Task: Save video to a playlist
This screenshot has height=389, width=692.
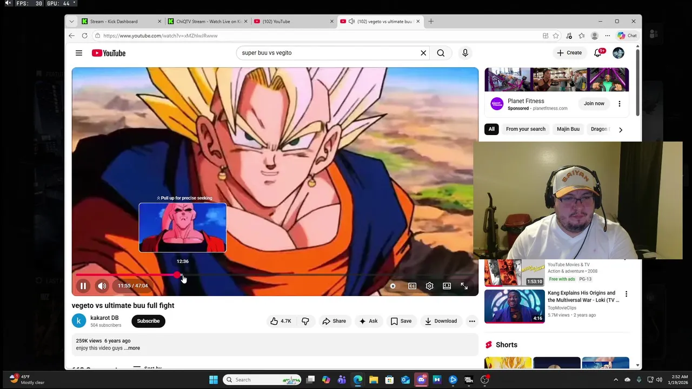Action: click(x=401, y=321)
